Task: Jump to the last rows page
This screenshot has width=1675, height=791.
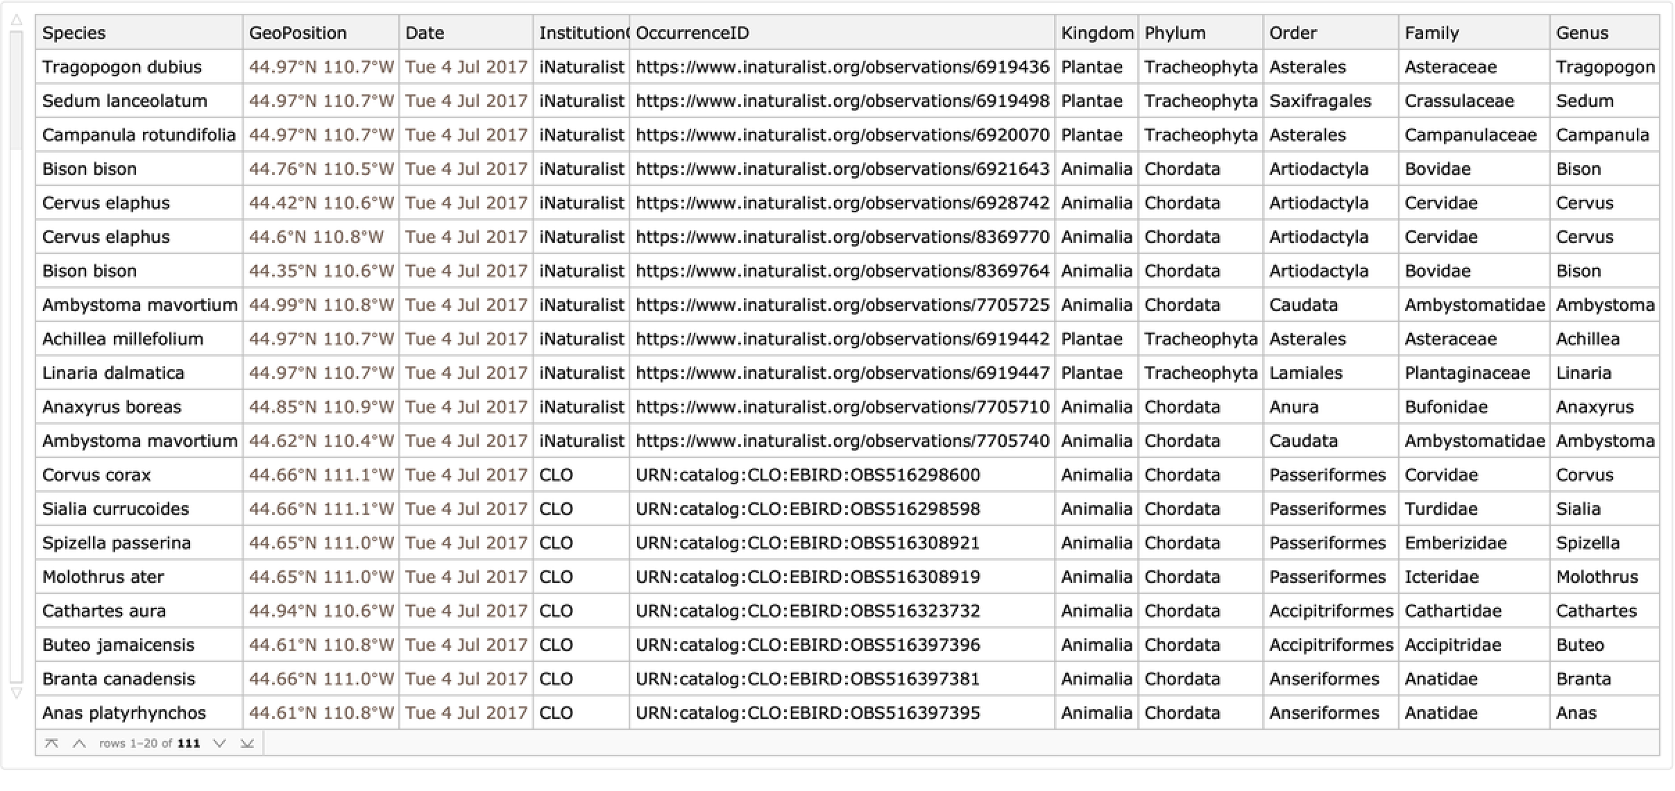Action: [x=247, y=743]
